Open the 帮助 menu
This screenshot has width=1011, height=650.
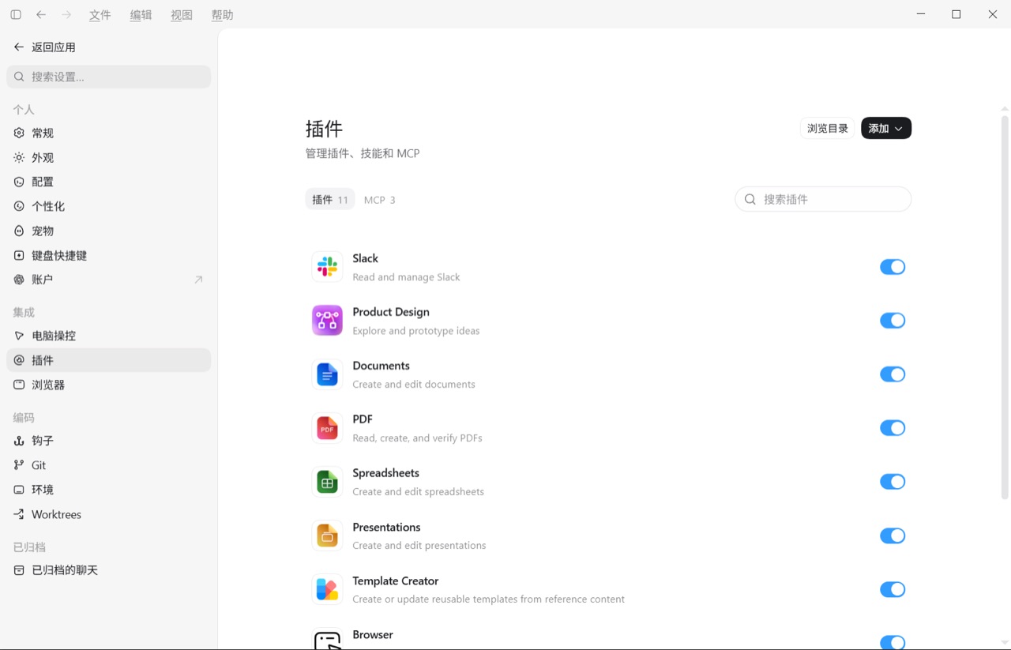tap(223, 15)
